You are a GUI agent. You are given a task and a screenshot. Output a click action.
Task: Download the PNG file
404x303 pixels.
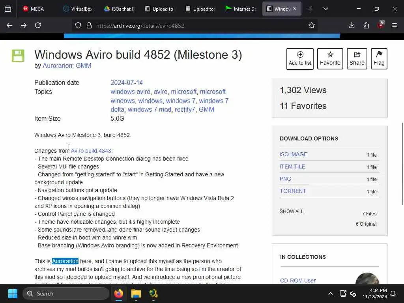point(285,179)
